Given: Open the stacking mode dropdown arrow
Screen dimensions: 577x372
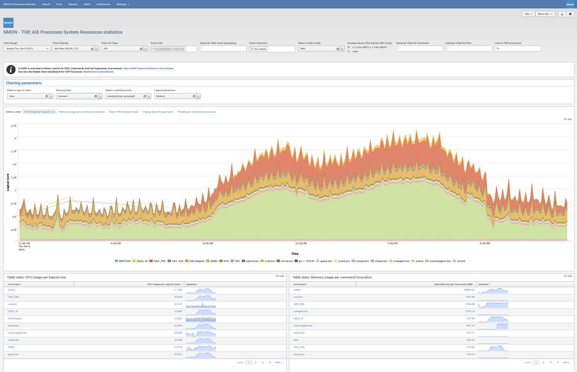Looking at the screenshot, I should (x=149, y=96).
